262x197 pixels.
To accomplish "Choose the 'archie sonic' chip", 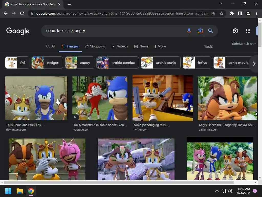I will 161,63.
